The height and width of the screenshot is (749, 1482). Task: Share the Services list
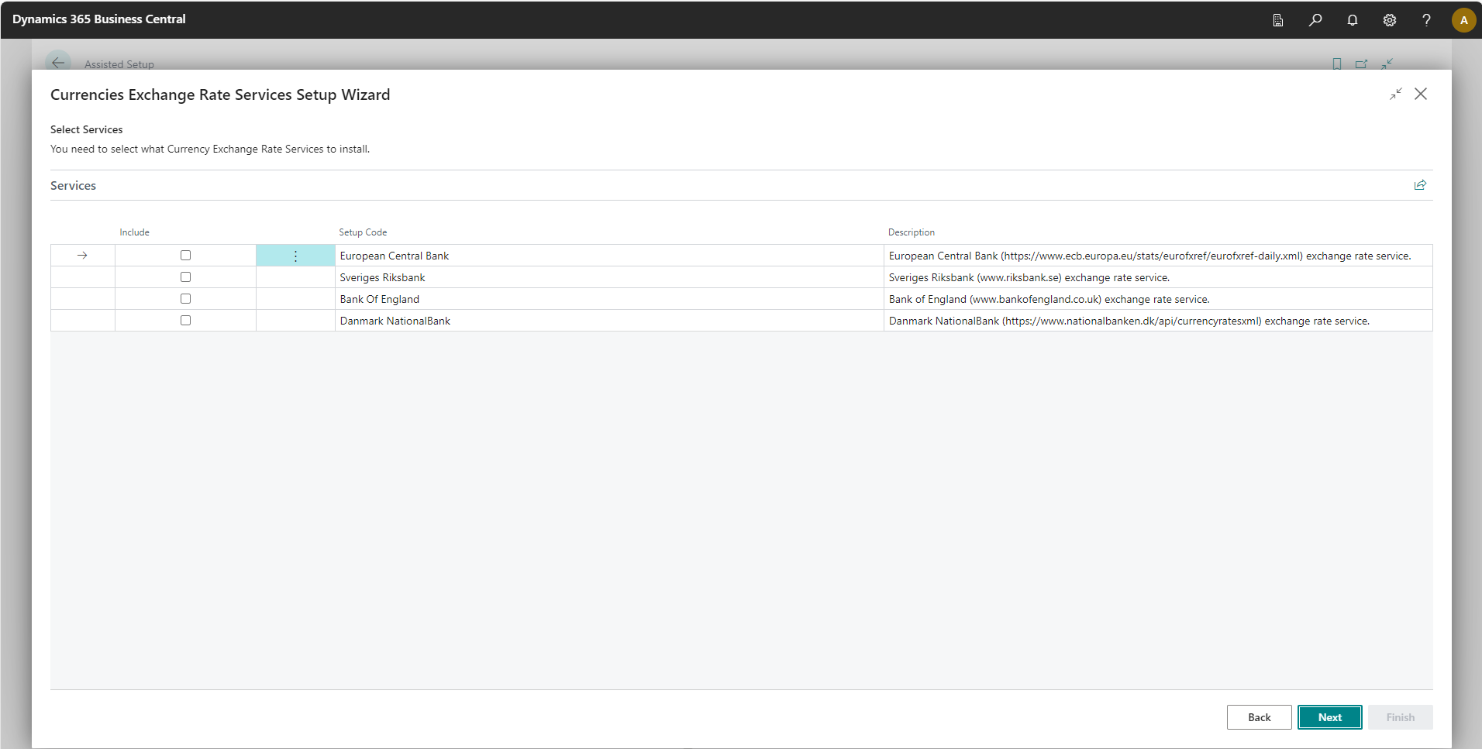pos(1420,184)
